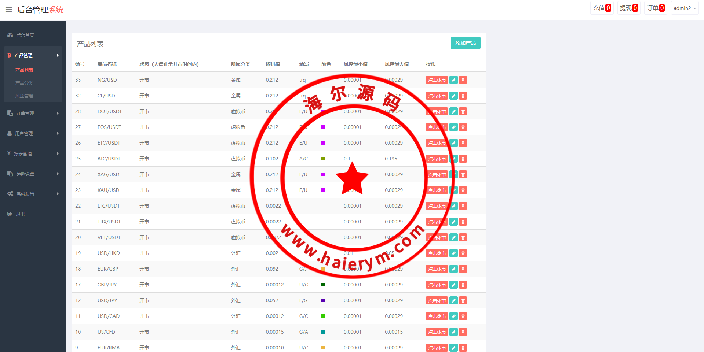
Task: Select 风控管理 in the sidebar
Action: [24, 96]
